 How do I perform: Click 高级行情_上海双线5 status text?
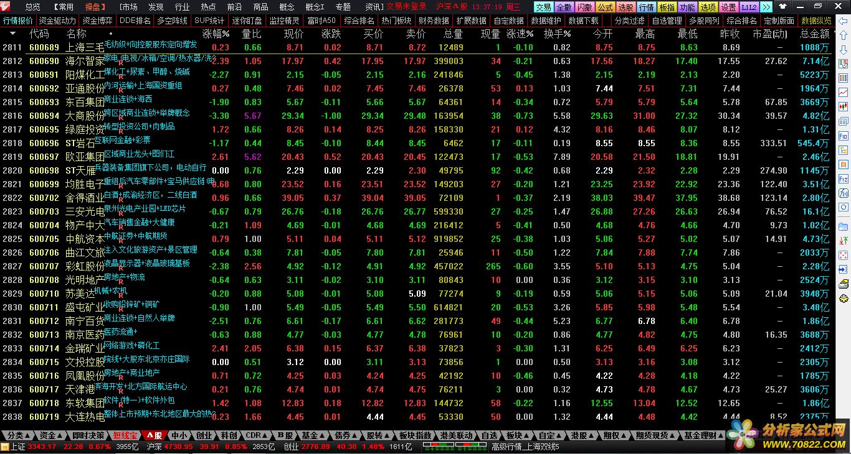tap(525, 447)
